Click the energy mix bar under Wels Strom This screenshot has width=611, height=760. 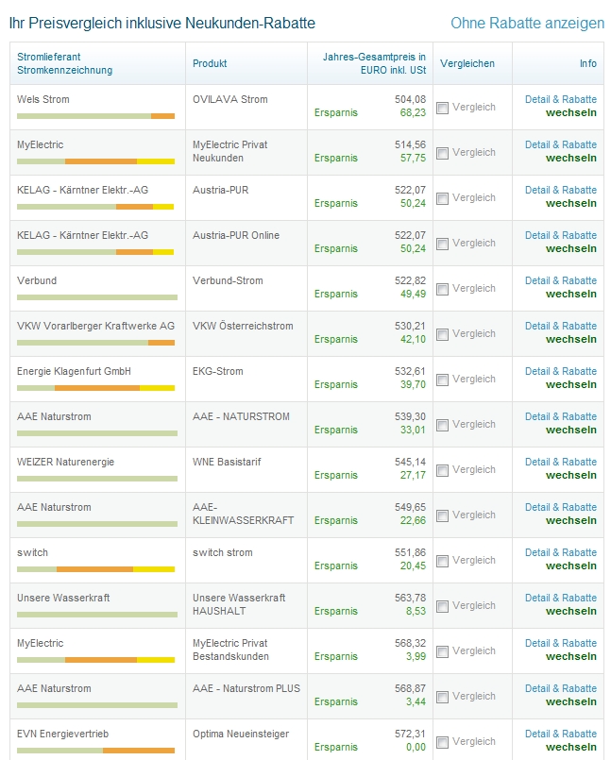95,116
